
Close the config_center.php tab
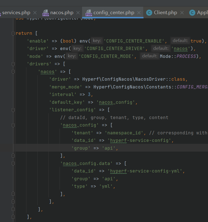pyautogui.click(x=139, y=13)
